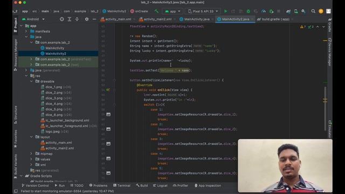The width and height of the screenshot is (345, 194).
Task: Click the Collapse All icon in the Project panel
Action: pos(77,19)
